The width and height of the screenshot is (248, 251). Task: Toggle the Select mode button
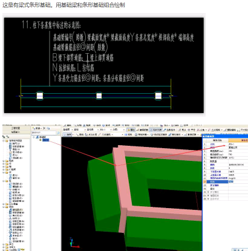click(x=67, y=134)
